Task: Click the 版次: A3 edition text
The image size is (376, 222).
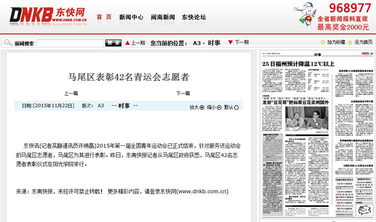Action: [93, 105]
